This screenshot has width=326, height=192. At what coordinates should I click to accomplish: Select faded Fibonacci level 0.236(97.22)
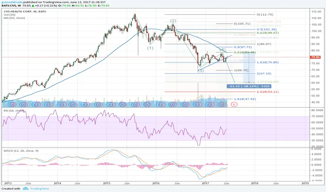245,35
